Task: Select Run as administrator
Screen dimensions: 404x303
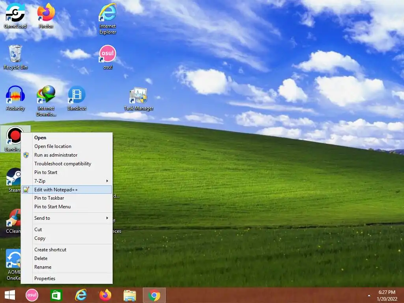Action: 67,155
